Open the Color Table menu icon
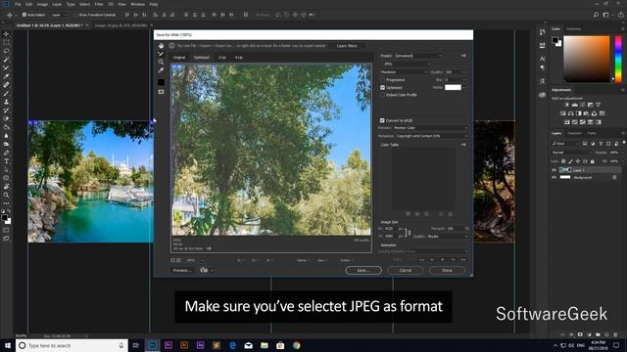Screen dimensions: 627x352 [463, 145]
